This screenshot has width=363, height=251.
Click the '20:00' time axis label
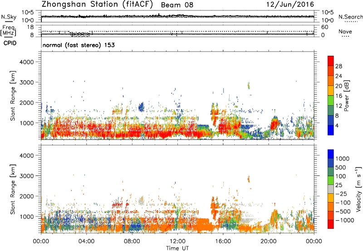point(269,241)
